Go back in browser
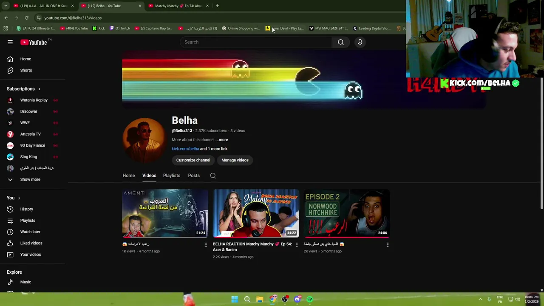Image resolution: width=544 pixels, height=306 pixels. 6,18
